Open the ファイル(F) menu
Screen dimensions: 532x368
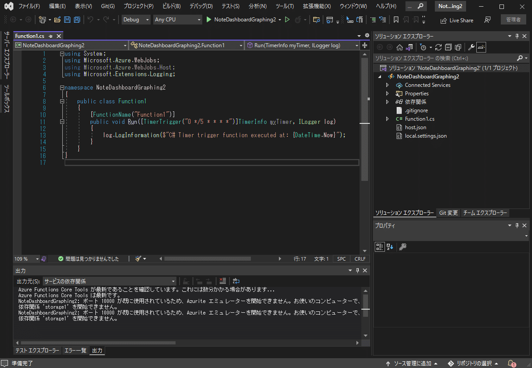click(x=29, y=6)
